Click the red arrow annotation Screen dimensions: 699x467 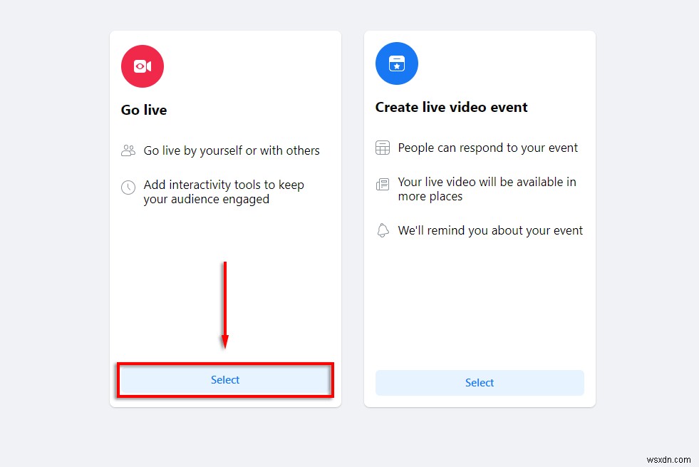click(225, 307)
